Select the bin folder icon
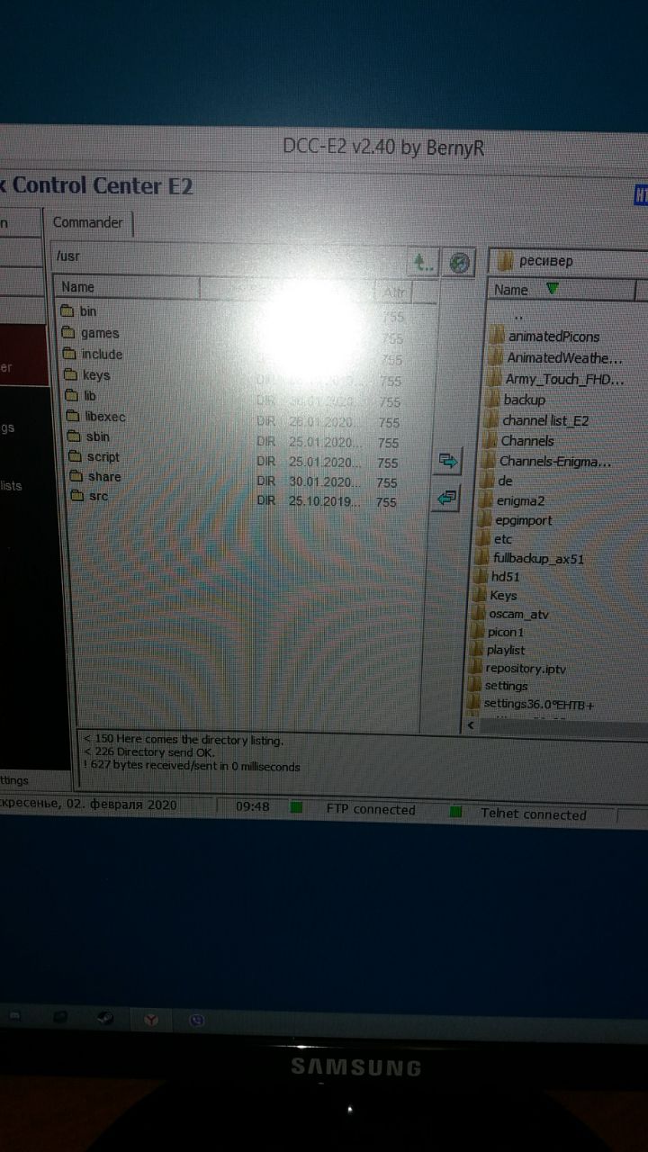648x1152 pixels. [68, 311]
